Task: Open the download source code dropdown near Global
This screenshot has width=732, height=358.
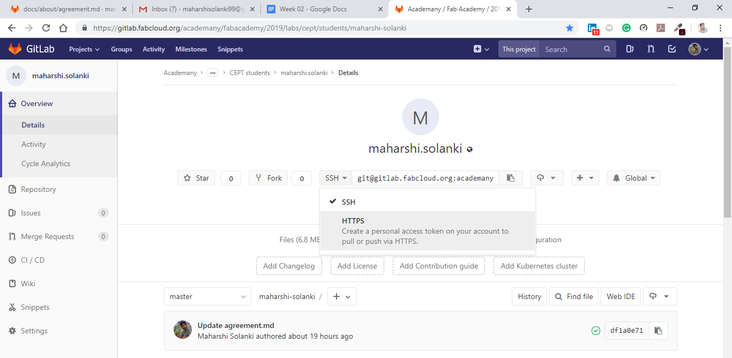Action: pyautogui.click(x=547, y=178)
